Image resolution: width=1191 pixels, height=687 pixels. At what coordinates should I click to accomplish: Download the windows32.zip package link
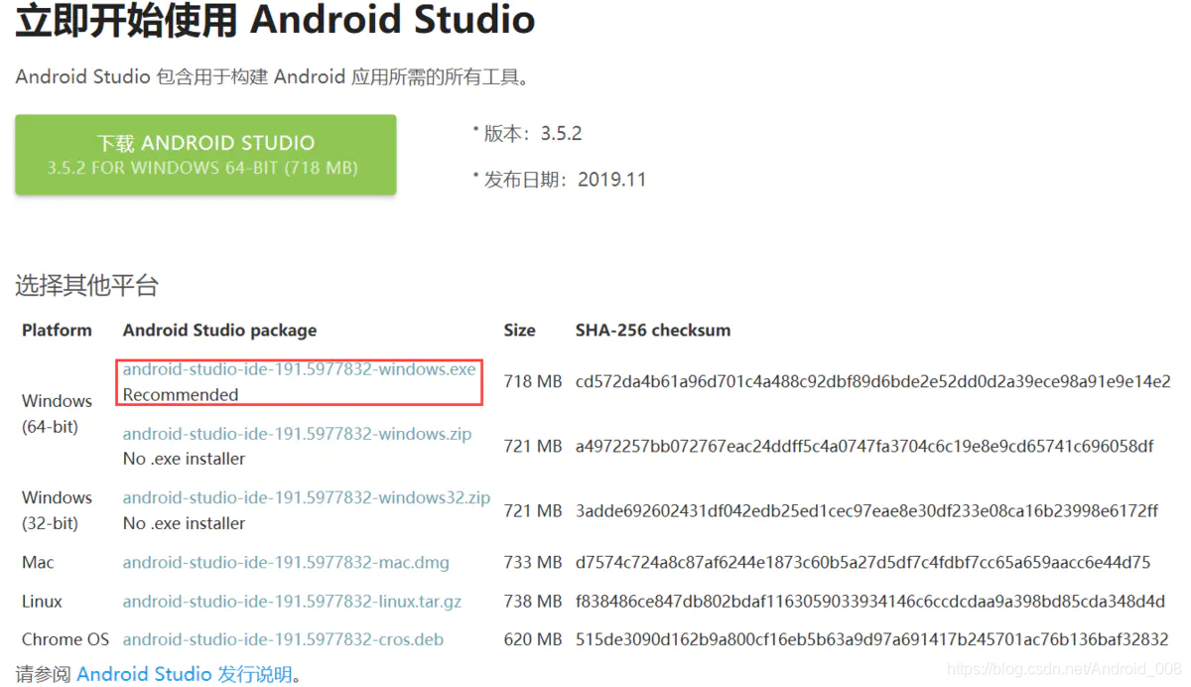point(306,498)
